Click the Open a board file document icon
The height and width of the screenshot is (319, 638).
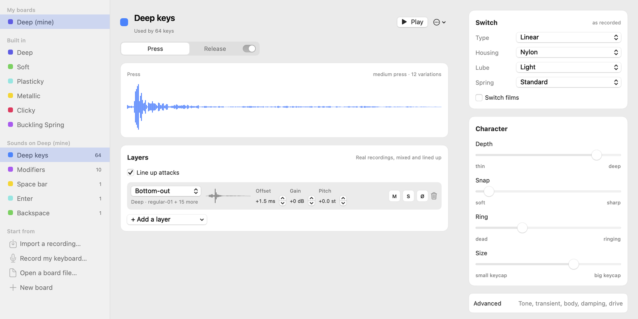coord(13,273)
